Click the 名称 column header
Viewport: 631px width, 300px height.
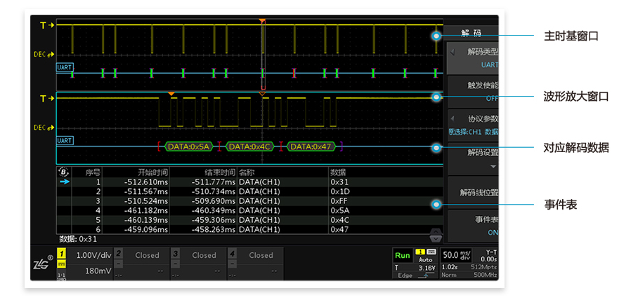[246, 172]
